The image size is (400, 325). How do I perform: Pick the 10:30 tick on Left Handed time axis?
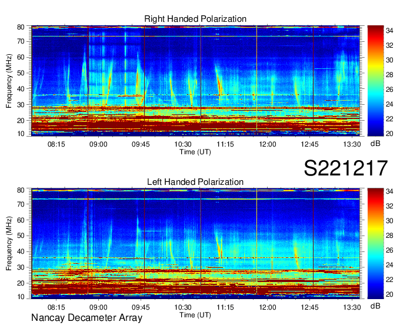coord(183,307)
